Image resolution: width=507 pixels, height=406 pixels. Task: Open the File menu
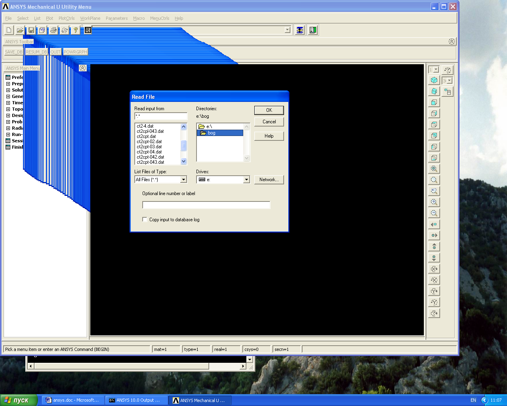[x=8, y=18]
